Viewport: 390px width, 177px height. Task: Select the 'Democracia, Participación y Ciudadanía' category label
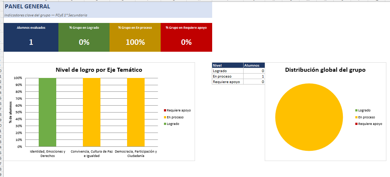[x=136, y=154]
